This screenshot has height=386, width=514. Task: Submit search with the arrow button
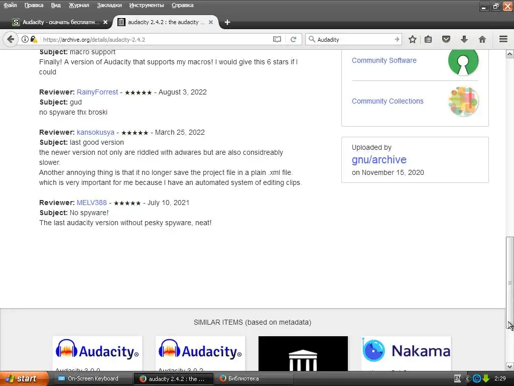(397, 39)
